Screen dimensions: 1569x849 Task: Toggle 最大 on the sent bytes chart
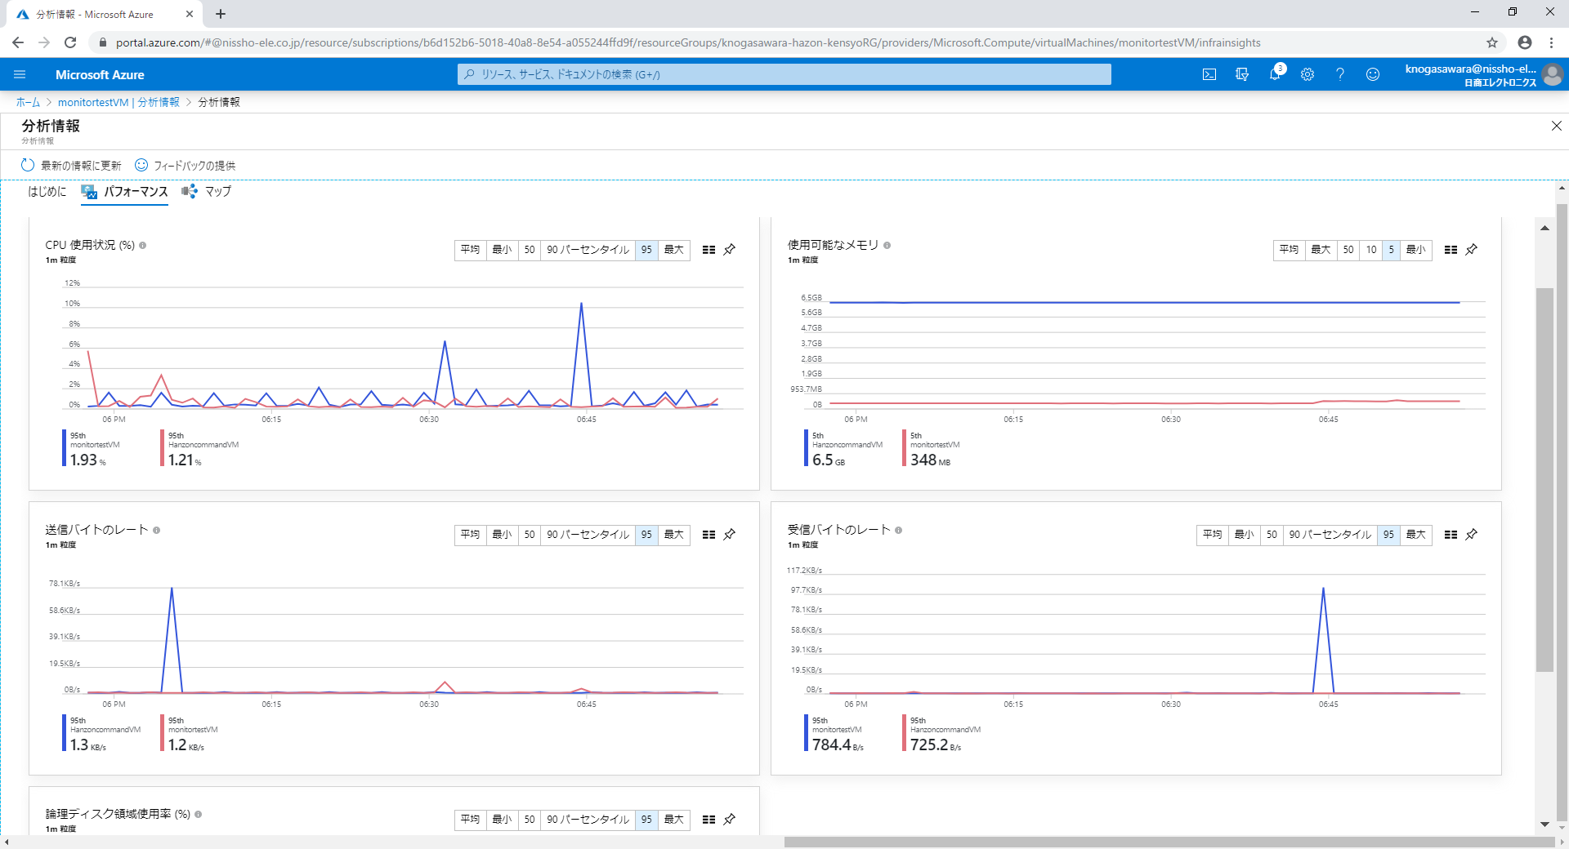[673, 535]
